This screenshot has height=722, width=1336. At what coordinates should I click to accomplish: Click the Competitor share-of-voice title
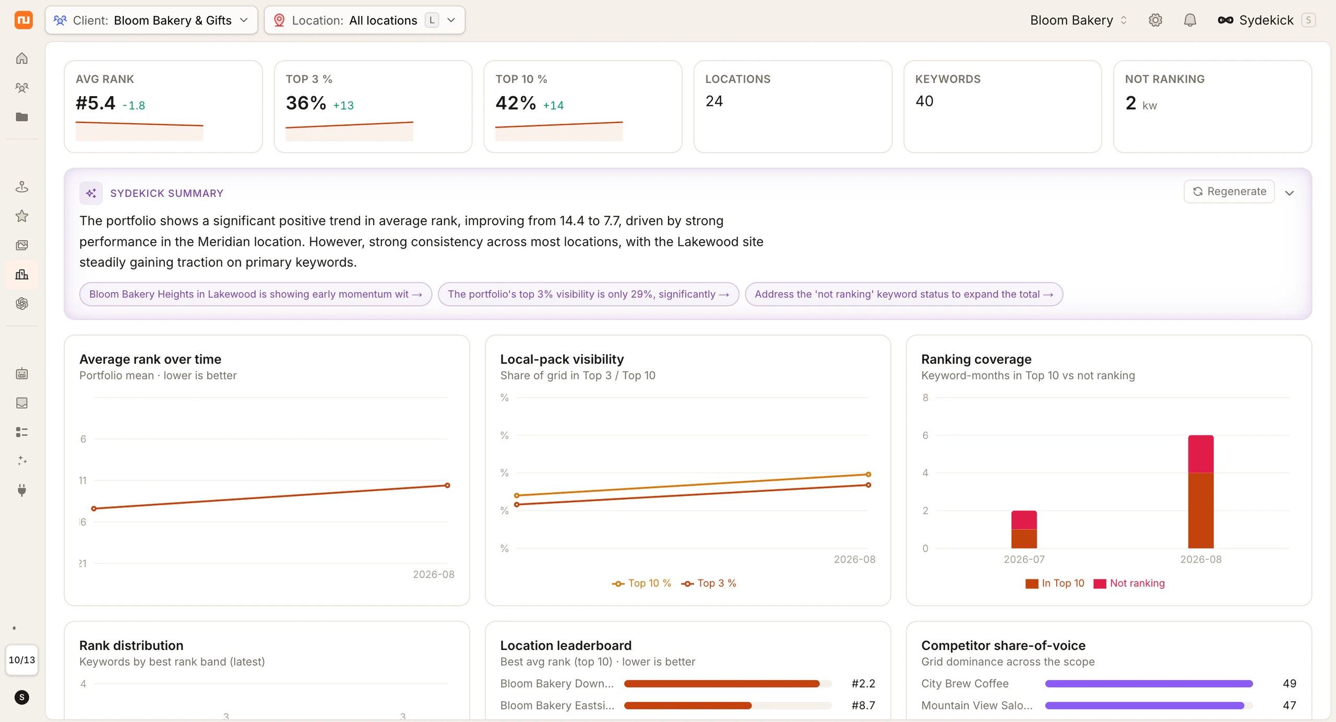click(1003, 645)
